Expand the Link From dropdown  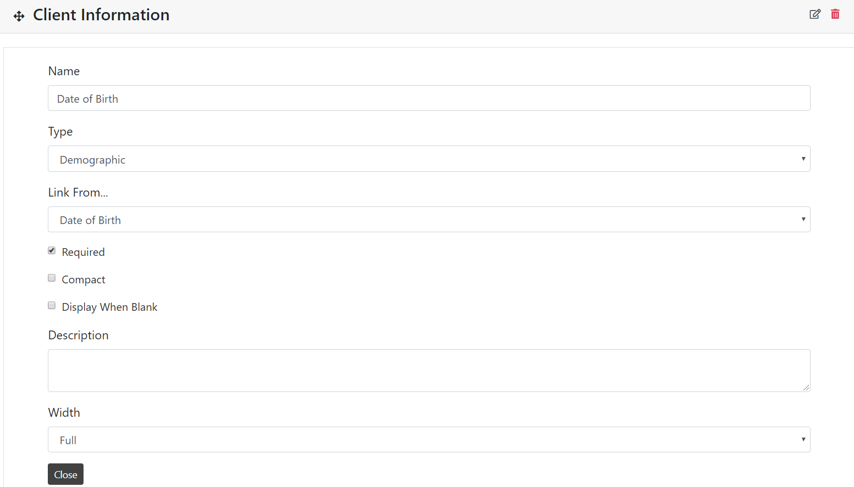pyautogui.click(x=429, y=220)
